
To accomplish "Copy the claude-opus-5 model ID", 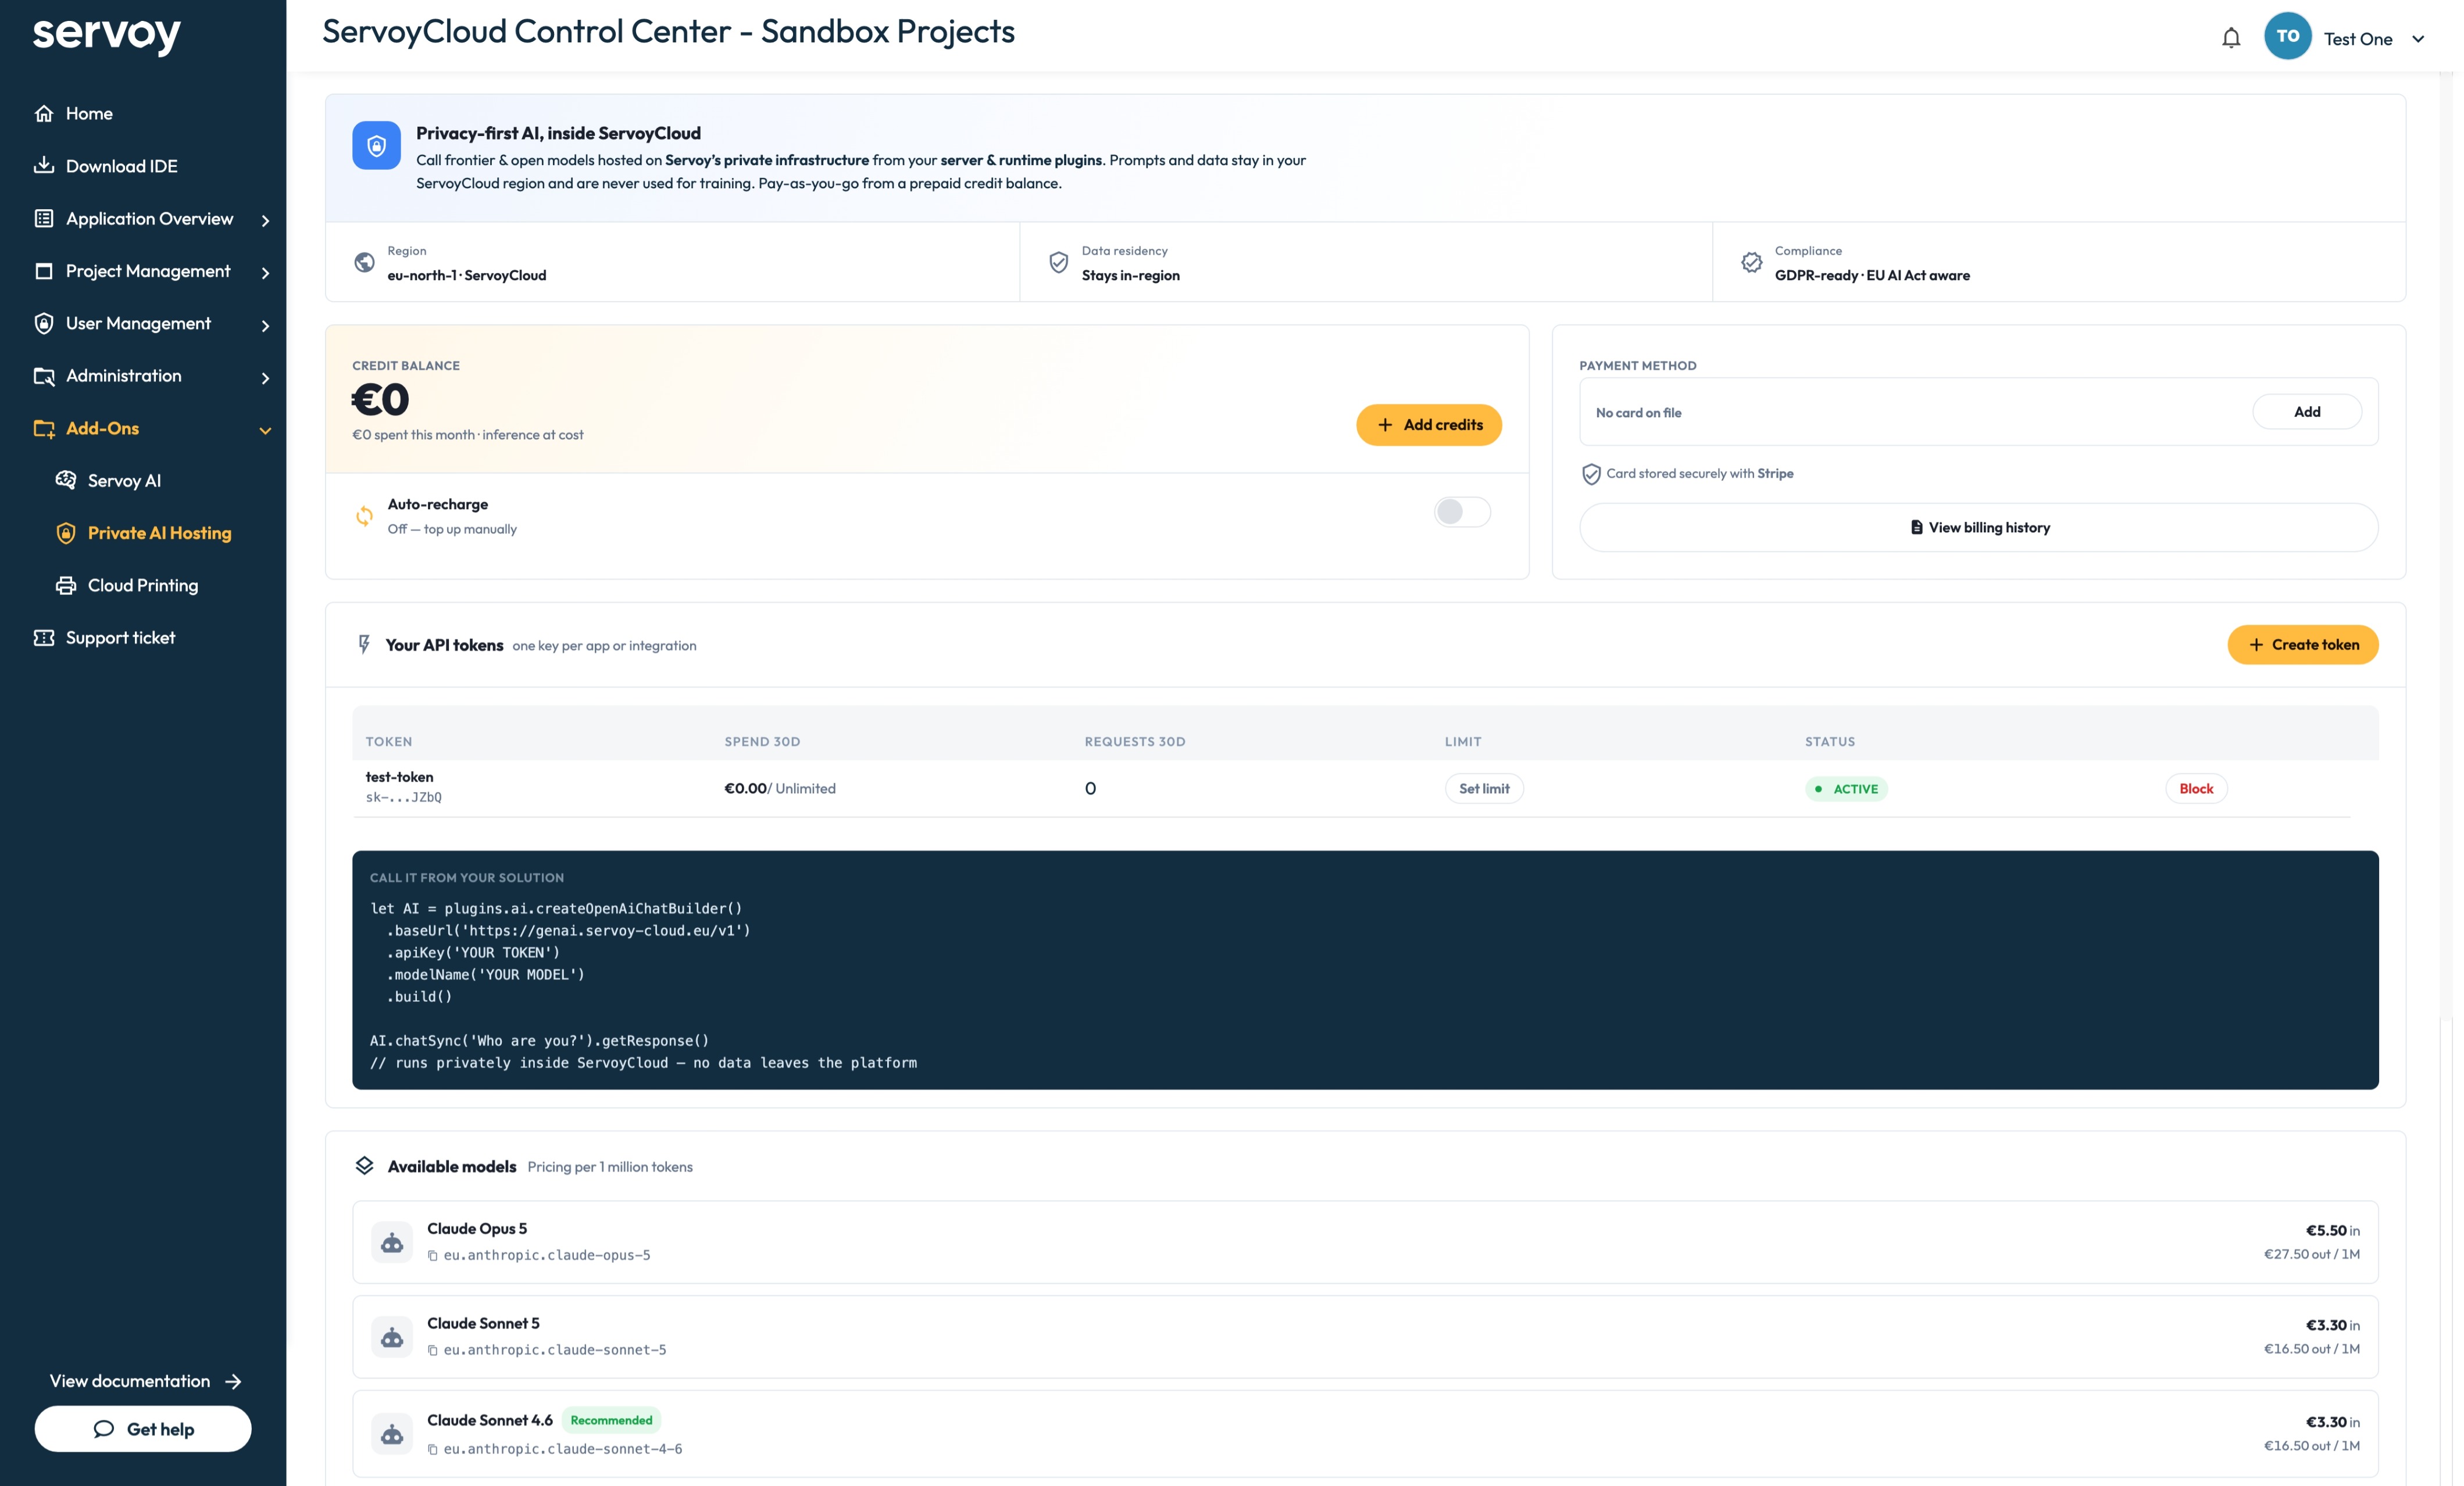I will (x=432, y=1255).
